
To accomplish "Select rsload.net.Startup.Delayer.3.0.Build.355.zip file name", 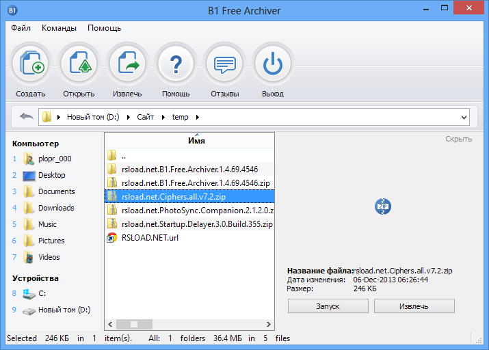I will (x=197, y=224).
